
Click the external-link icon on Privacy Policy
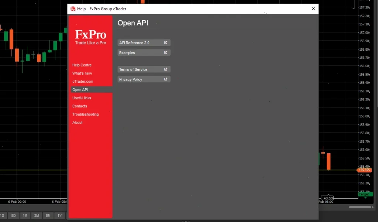tap(166, 79)
